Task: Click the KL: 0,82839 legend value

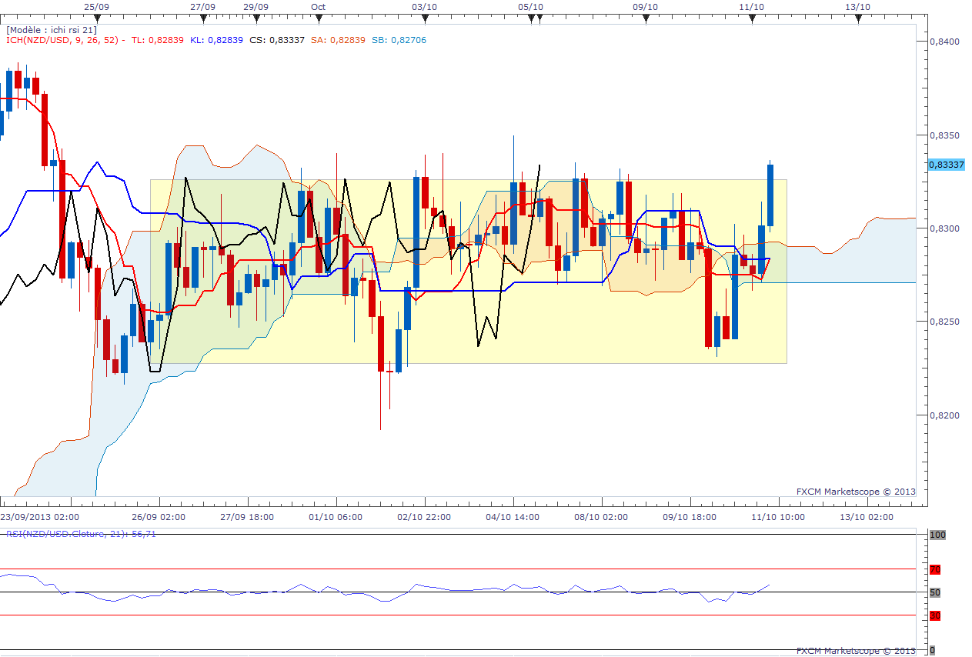Action: [216, 40]
